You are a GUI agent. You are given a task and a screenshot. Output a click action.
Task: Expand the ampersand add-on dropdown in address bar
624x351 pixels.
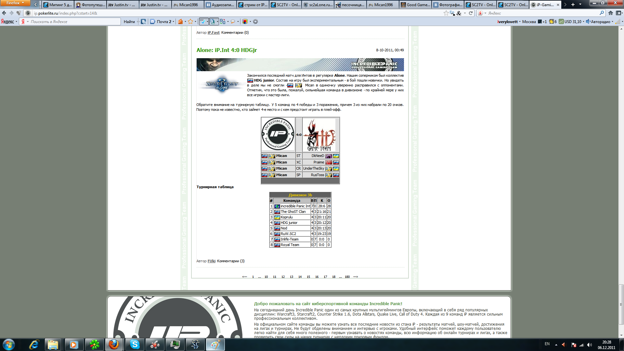[465, 13]
